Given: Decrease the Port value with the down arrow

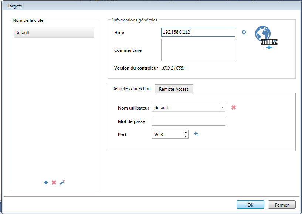Looking at the screenshot, I should (186, 137).
